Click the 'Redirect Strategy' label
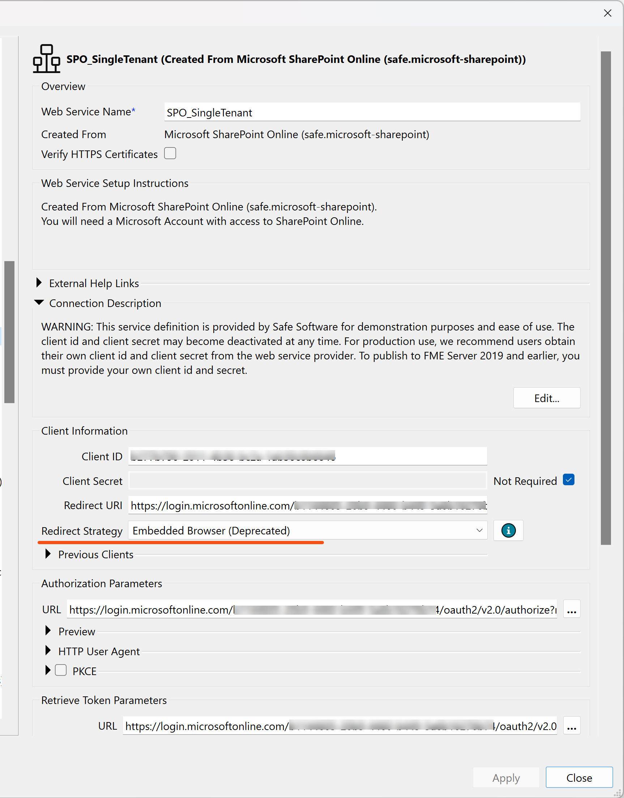Screen dimensions: 624x798 point(82,531)
